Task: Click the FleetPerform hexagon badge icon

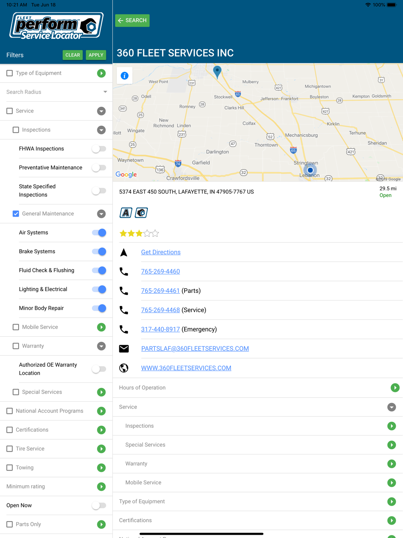Action: [141, 213]
